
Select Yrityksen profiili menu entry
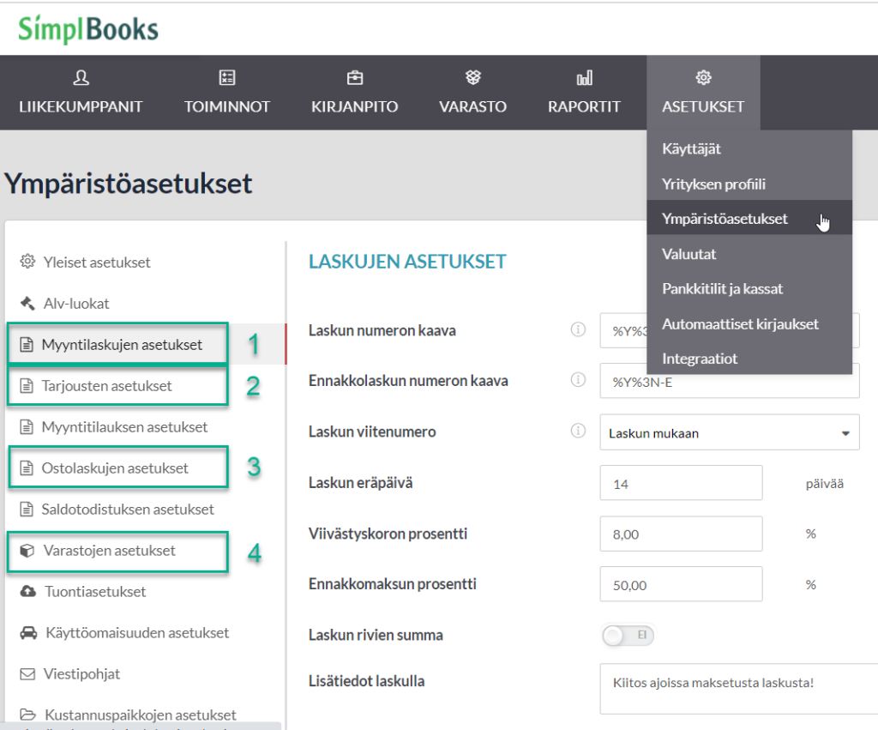point(749,184)
